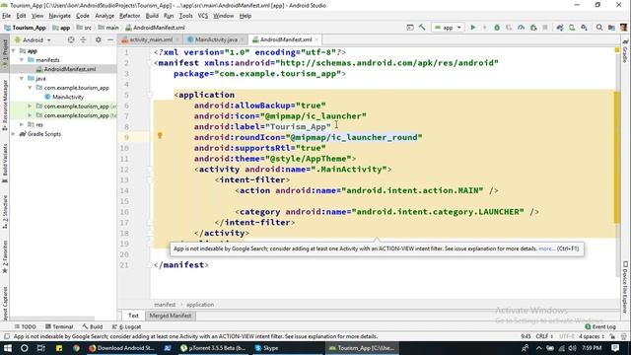Open the File menu
Screen dimensions: 631x355
(x=7, y=16)
